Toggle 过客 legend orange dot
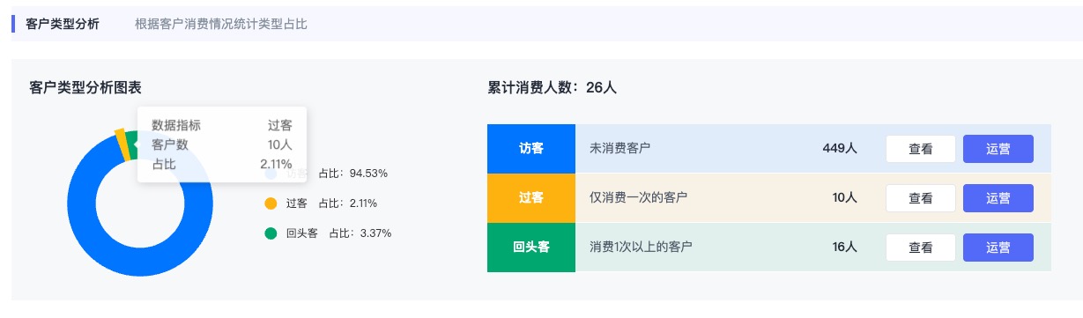The height and width of the screenshot is (318, 1083). (271, 203)
